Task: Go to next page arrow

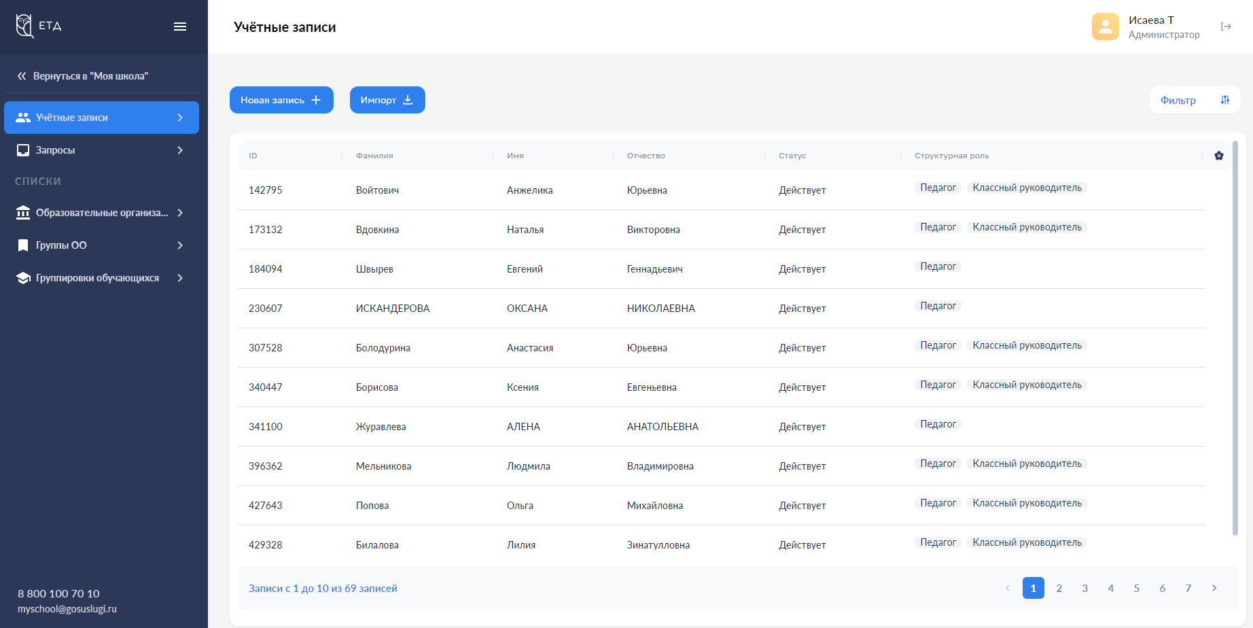Action: [1214, 588]
